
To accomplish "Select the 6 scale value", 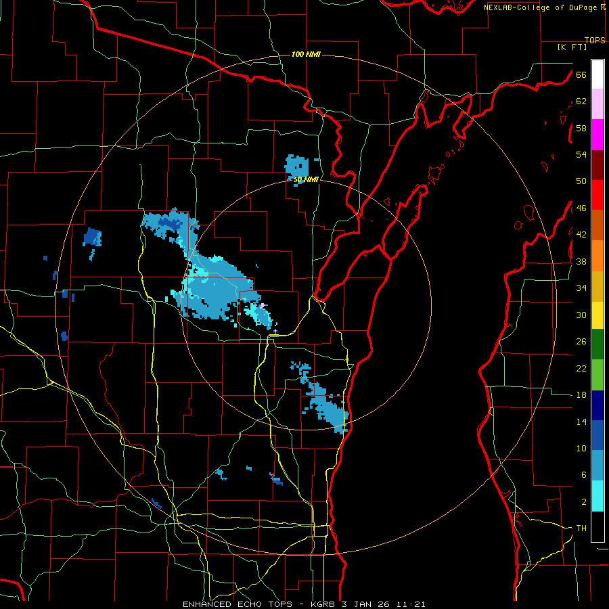I will pos(583,474).
